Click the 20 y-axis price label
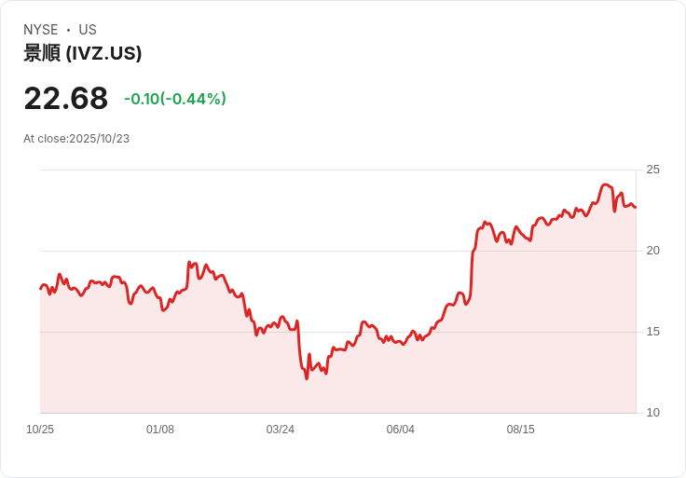Screen dimensions: 686x478 tap(652, 251)
